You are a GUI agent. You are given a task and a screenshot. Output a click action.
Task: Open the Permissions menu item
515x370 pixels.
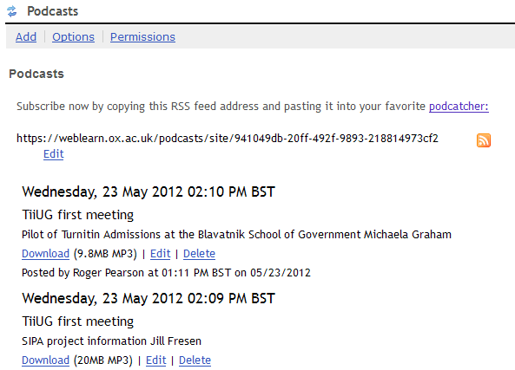pyautogui.click(x=142, y=36)
